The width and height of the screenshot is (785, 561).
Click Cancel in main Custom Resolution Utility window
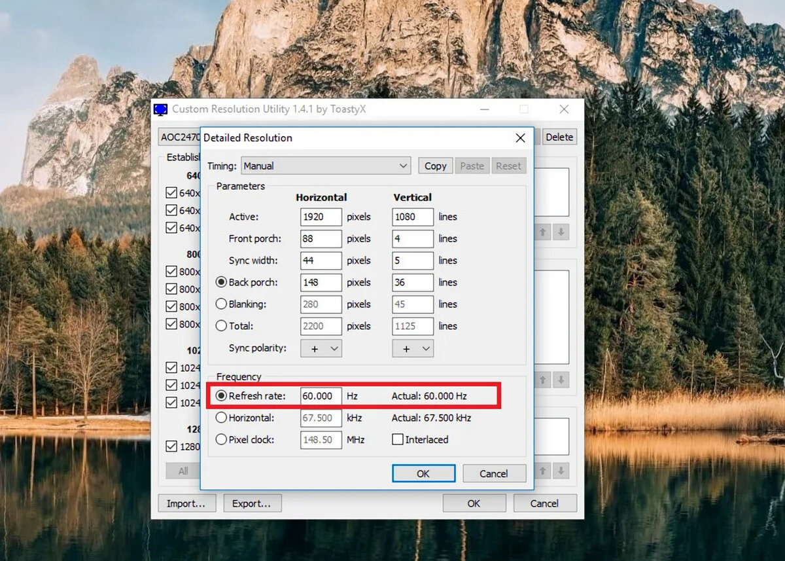[544, 503]
